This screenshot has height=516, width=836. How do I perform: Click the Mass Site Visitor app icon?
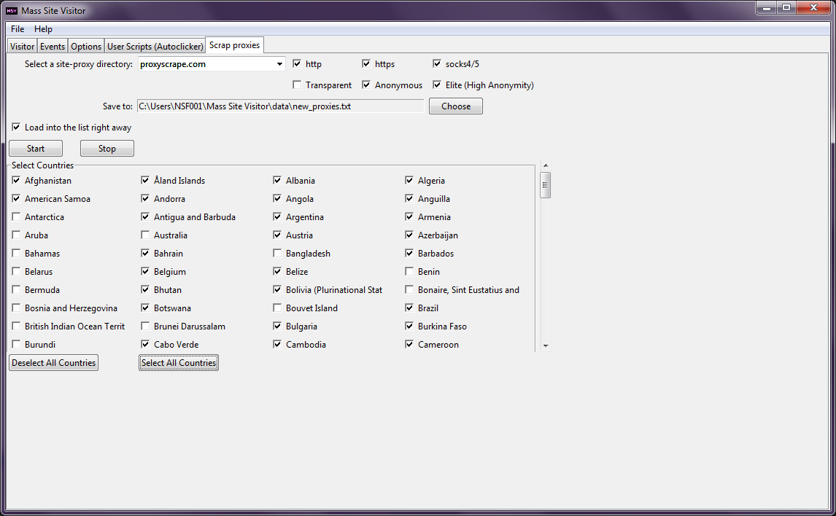click(x=11, y=11)
